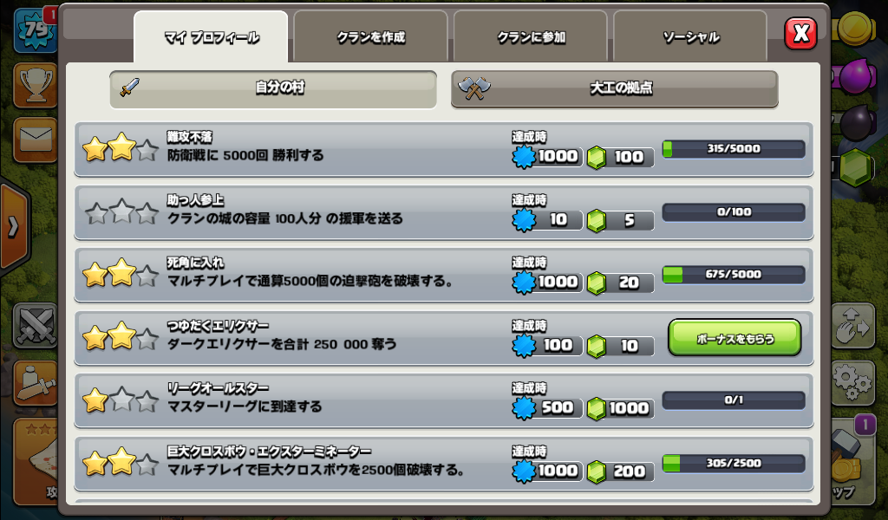Click the dark elixir drop icon
Viewport: 888px width, 520px height.
point(858,122)
